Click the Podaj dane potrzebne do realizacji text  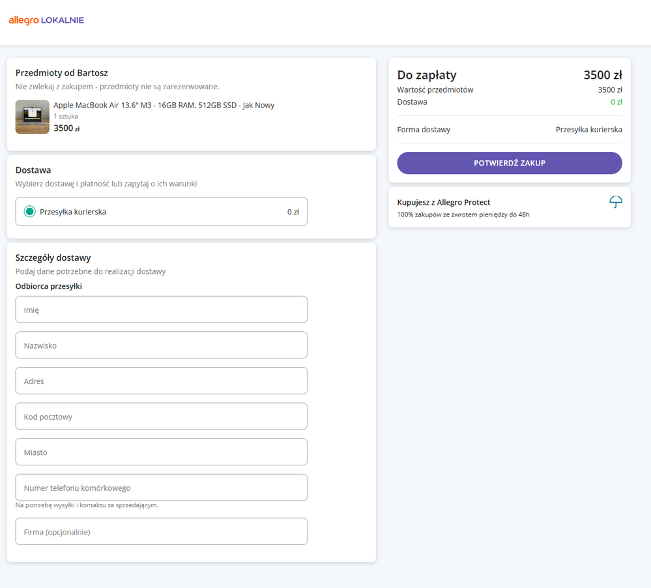pos(91,271)
